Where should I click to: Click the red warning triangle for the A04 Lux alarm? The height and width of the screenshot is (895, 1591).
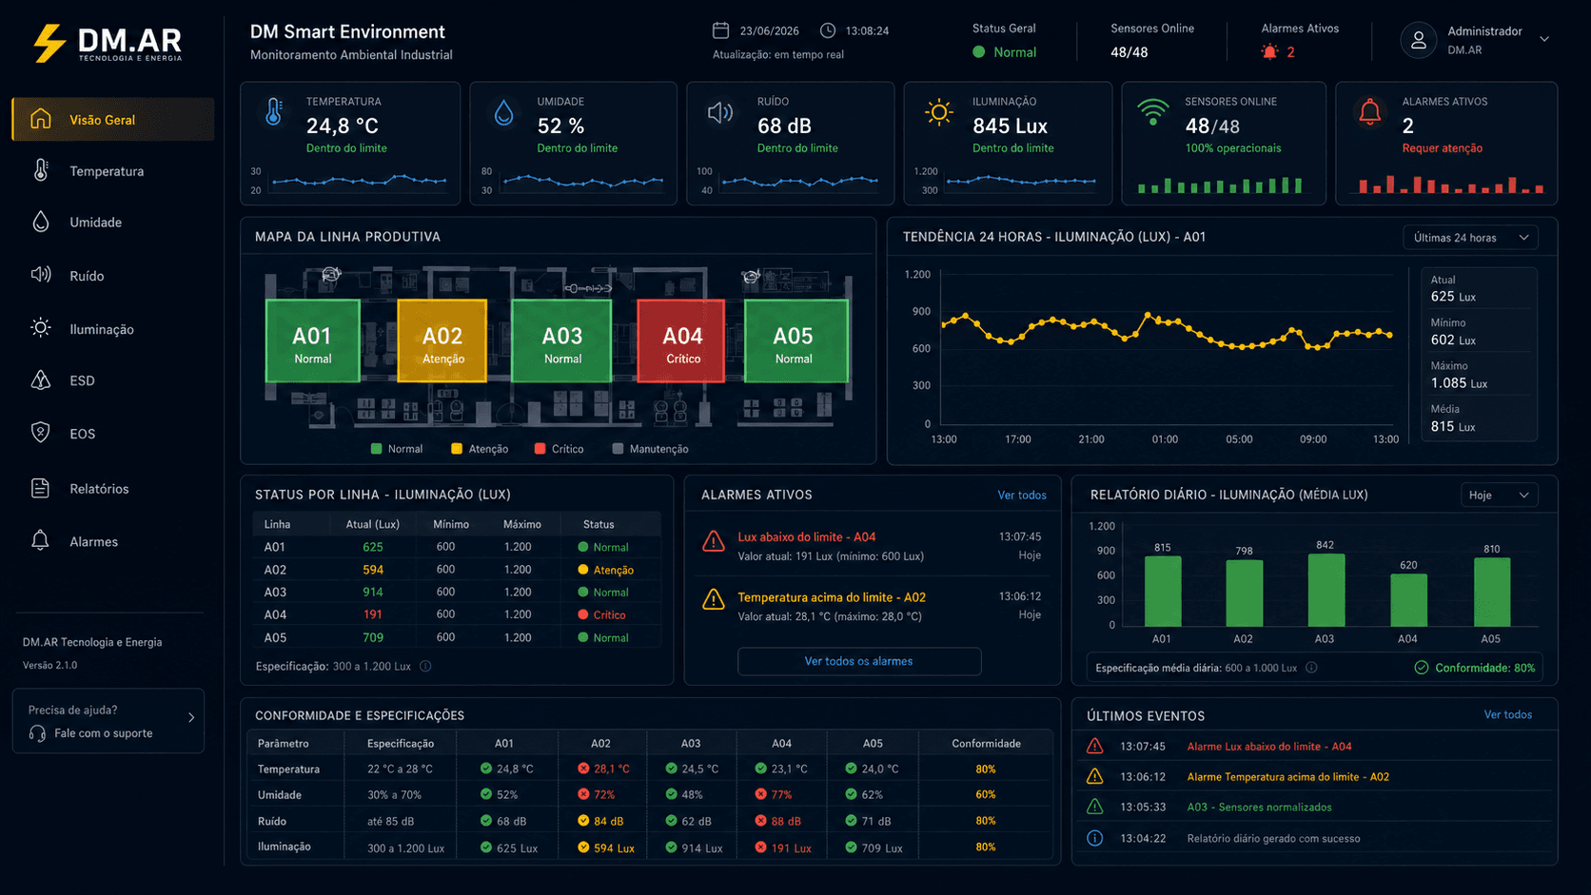714,541
